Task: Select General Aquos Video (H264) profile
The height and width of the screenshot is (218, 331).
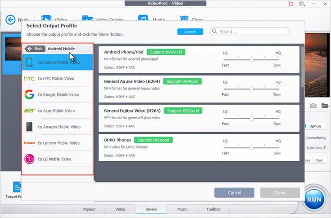Action: pyautogui.click(x=199, y=89)
